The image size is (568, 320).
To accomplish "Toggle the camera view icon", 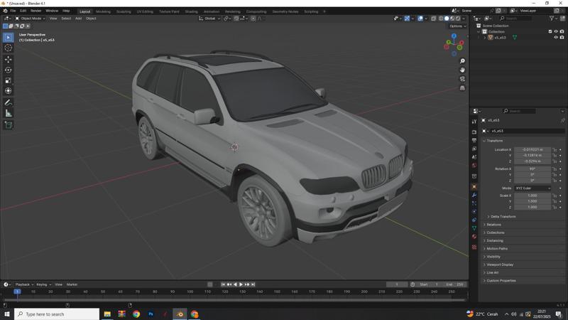I will coord(462,79).
